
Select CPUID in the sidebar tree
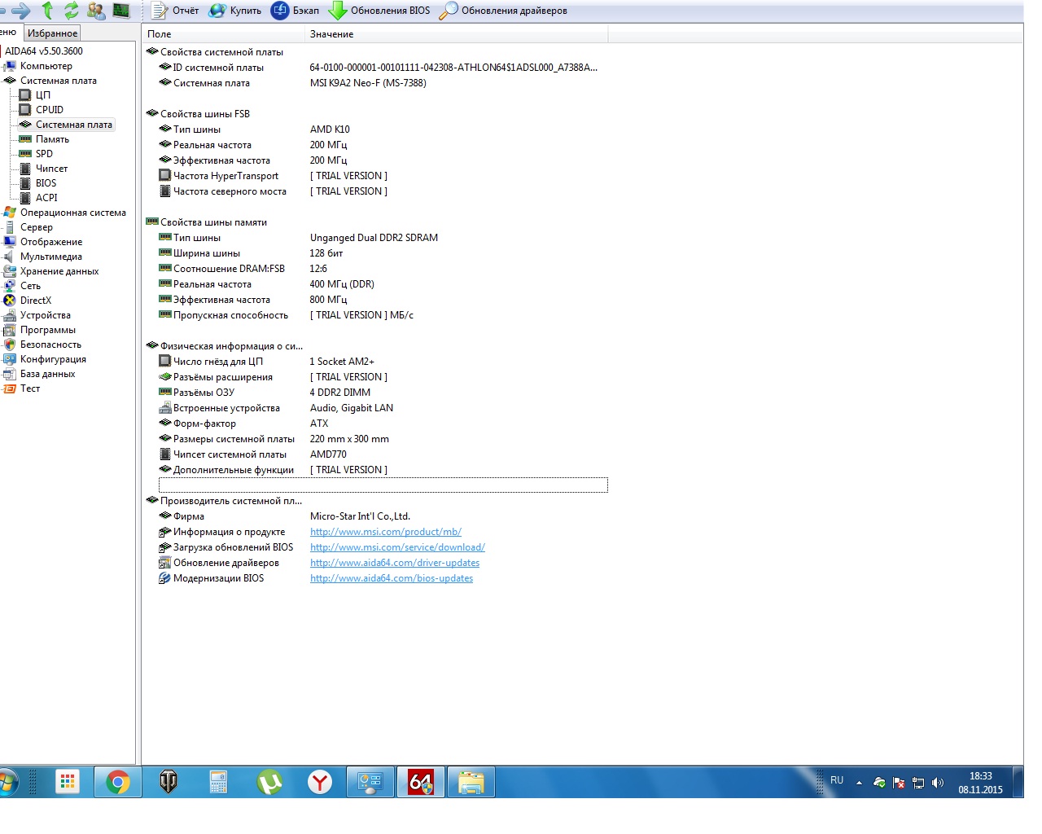49,110
